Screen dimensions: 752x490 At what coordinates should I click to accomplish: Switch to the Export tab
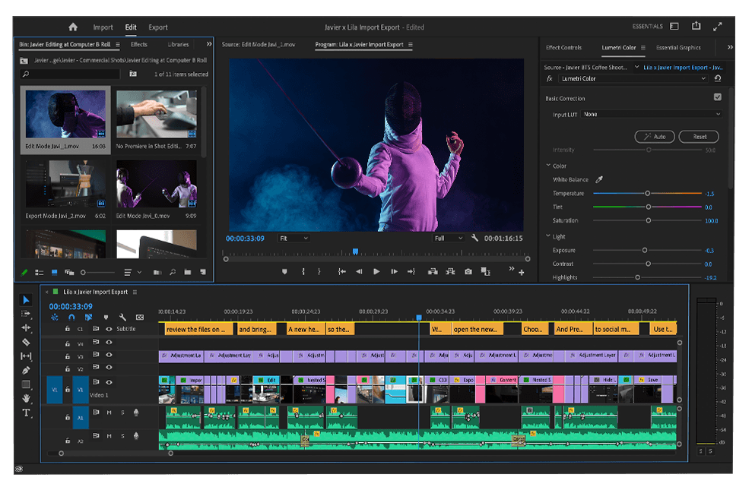(x=158, y=27)
